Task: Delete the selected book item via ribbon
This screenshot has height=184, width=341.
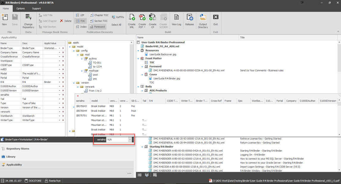Action: tap(66, 21)
